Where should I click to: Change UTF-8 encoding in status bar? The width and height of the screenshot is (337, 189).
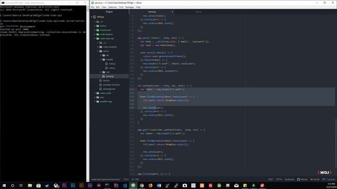click(279, 180)
